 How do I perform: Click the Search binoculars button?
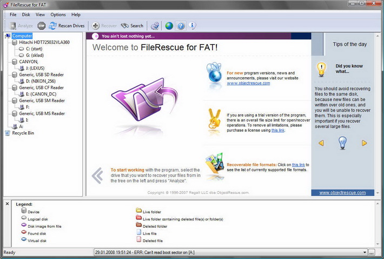point(132,25)
